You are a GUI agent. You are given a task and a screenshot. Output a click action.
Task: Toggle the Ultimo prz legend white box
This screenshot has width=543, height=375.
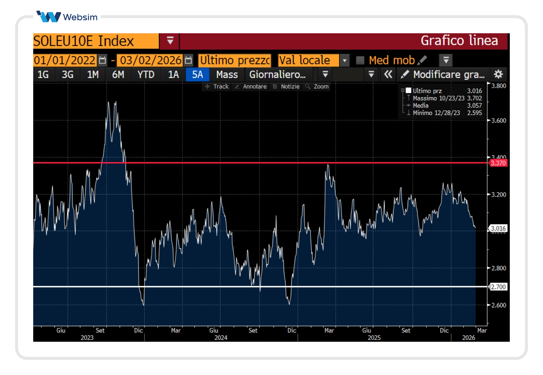409,91
